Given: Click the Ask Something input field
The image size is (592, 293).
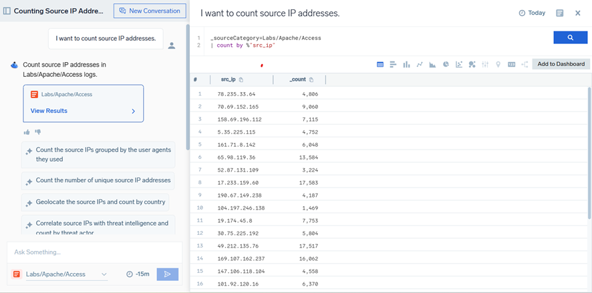Looking at the screenshot, I should pos(94,252).
